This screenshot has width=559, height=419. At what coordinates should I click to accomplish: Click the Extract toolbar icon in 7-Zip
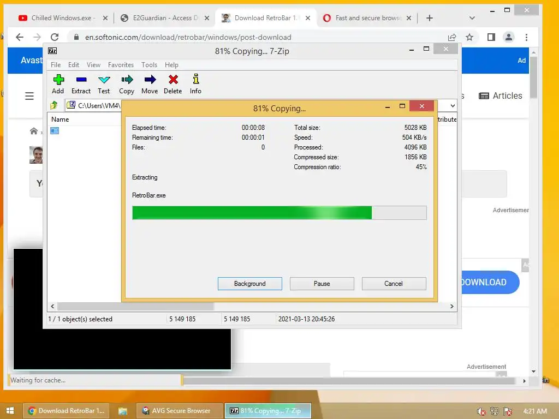pos(81,84)
